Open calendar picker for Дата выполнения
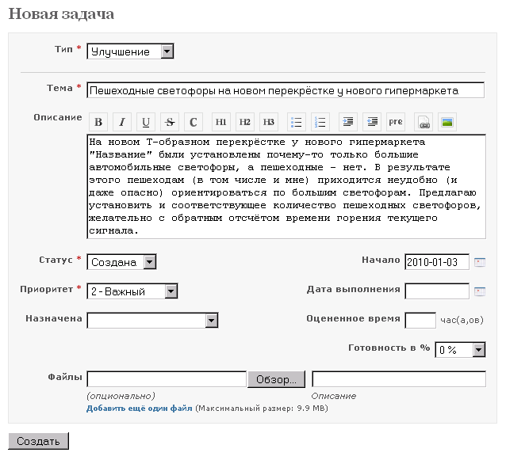The height and width of the screenshot is (460, 506). 480,291
